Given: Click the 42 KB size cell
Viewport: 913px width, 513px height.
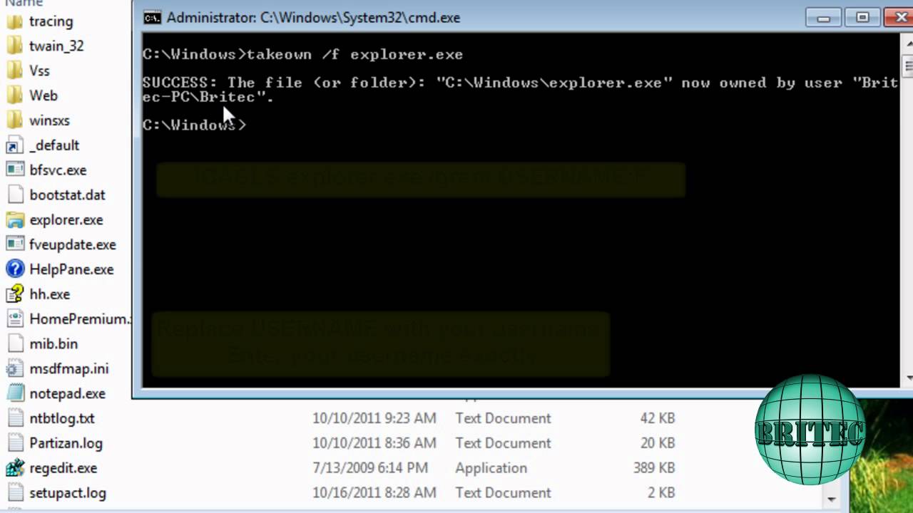Looking at the screenshot, I should [x=658, y=418].
